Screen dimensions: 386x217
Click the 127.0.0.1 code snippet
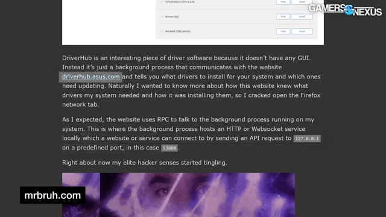tap(307, 139)
